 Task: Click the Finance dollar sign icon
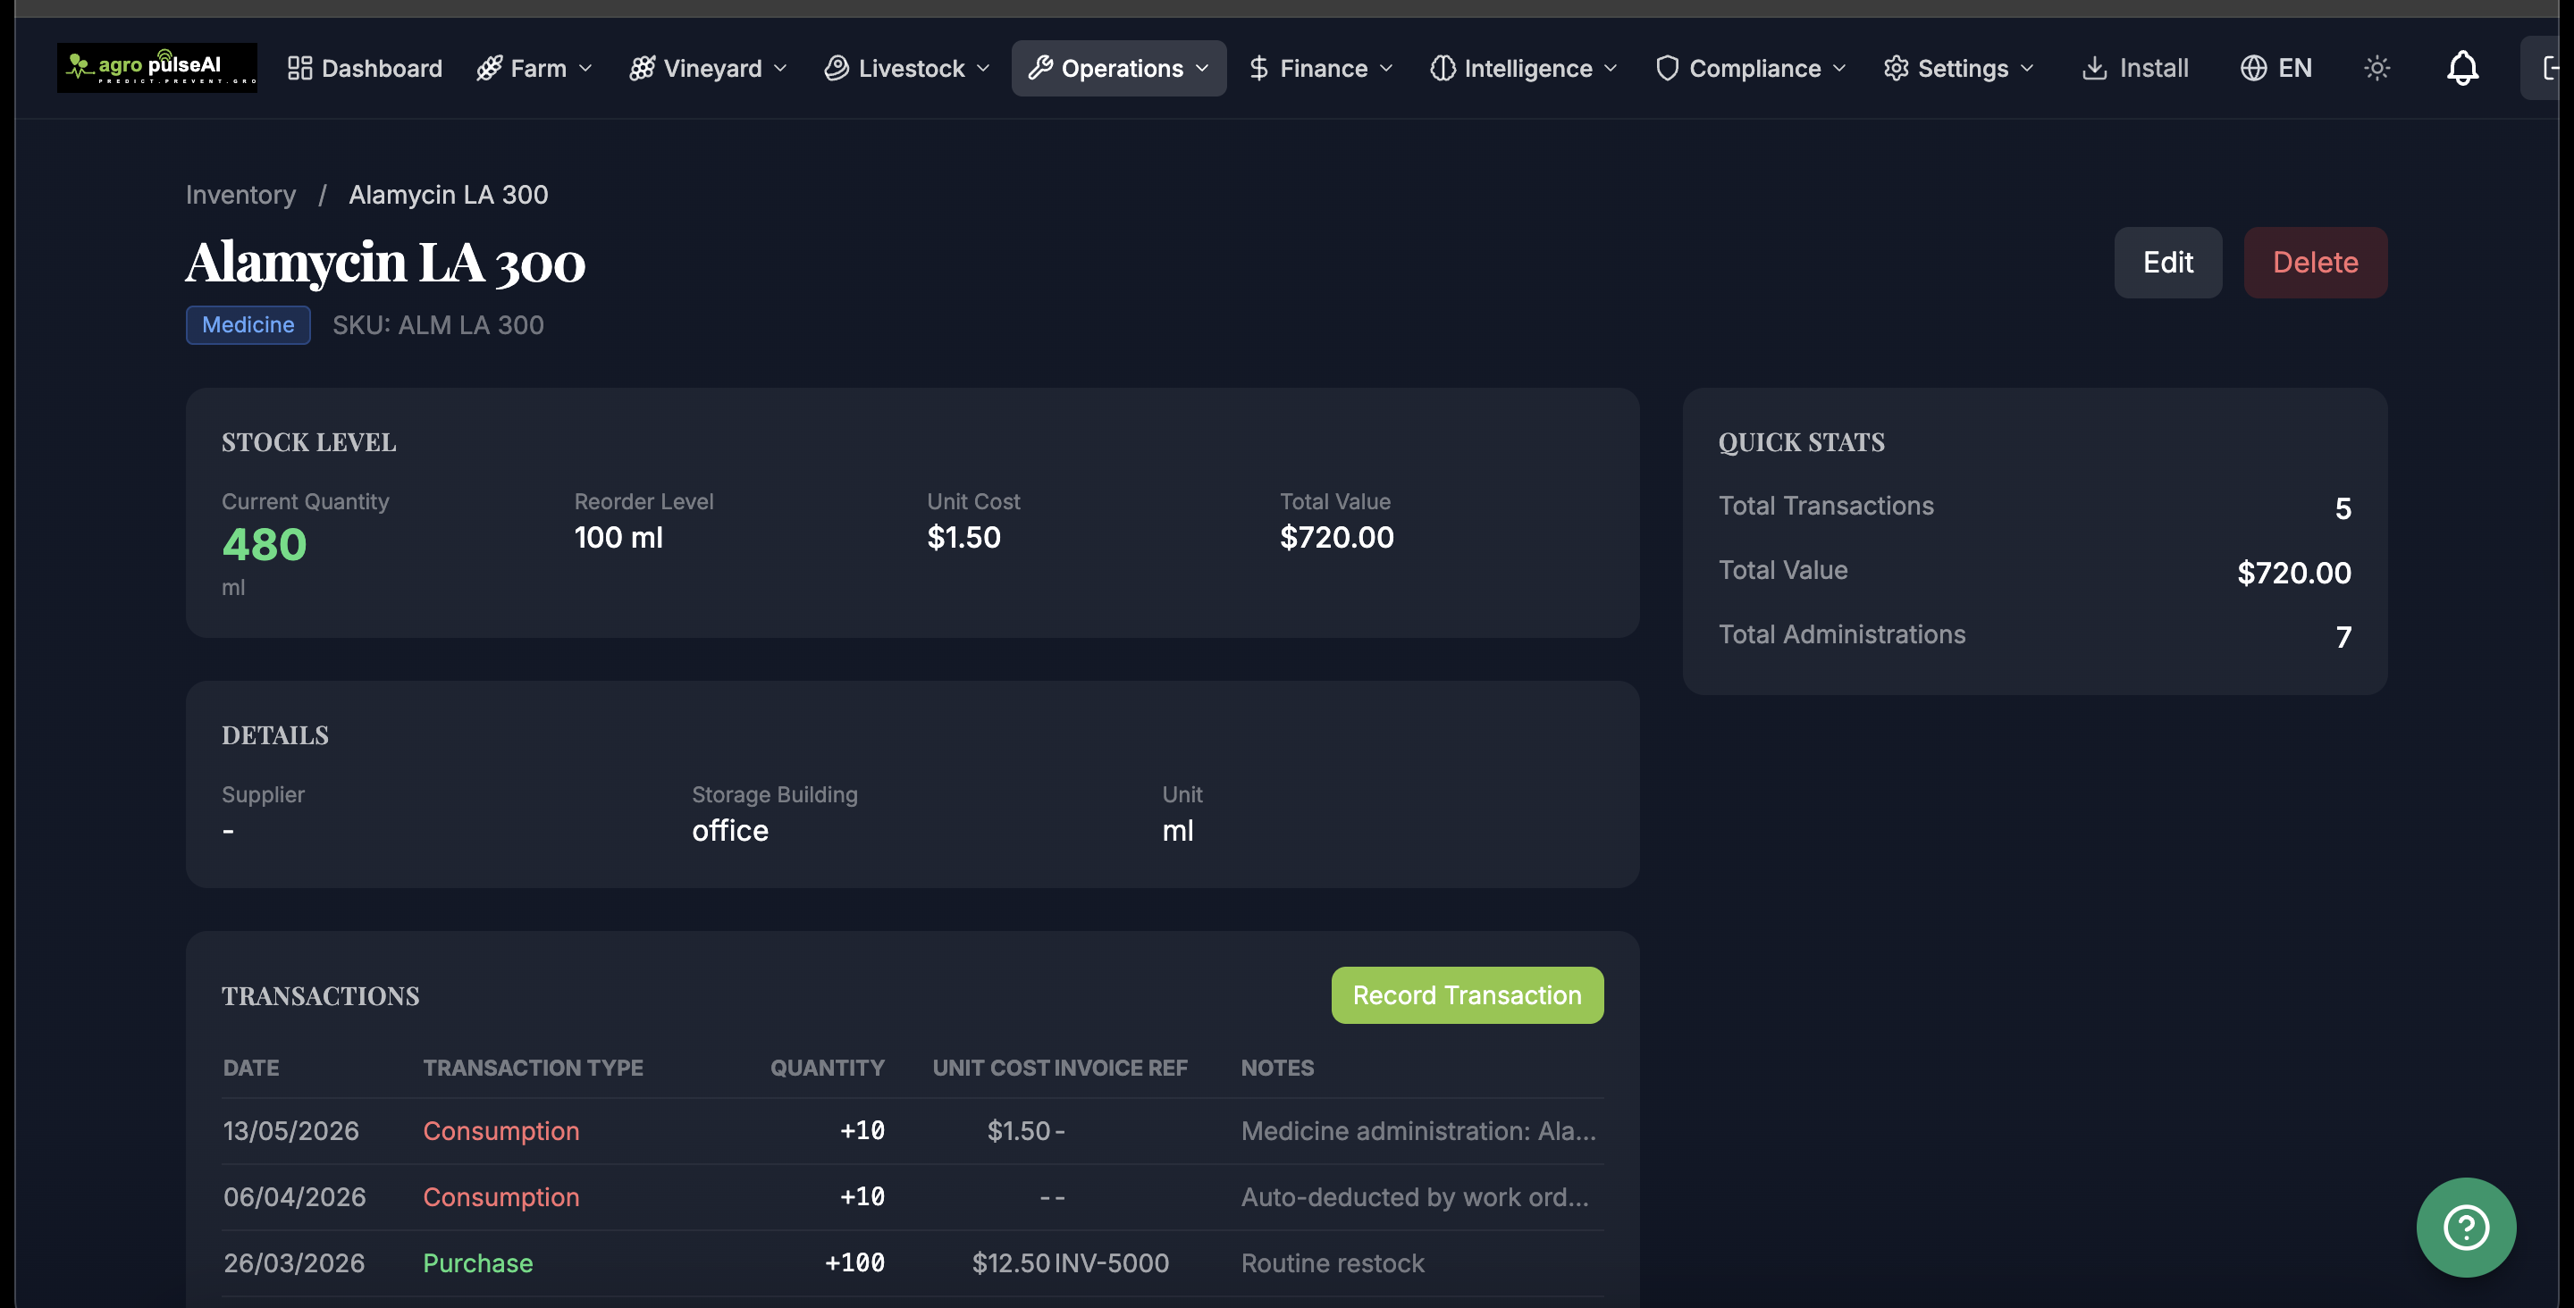(1259, 68)
